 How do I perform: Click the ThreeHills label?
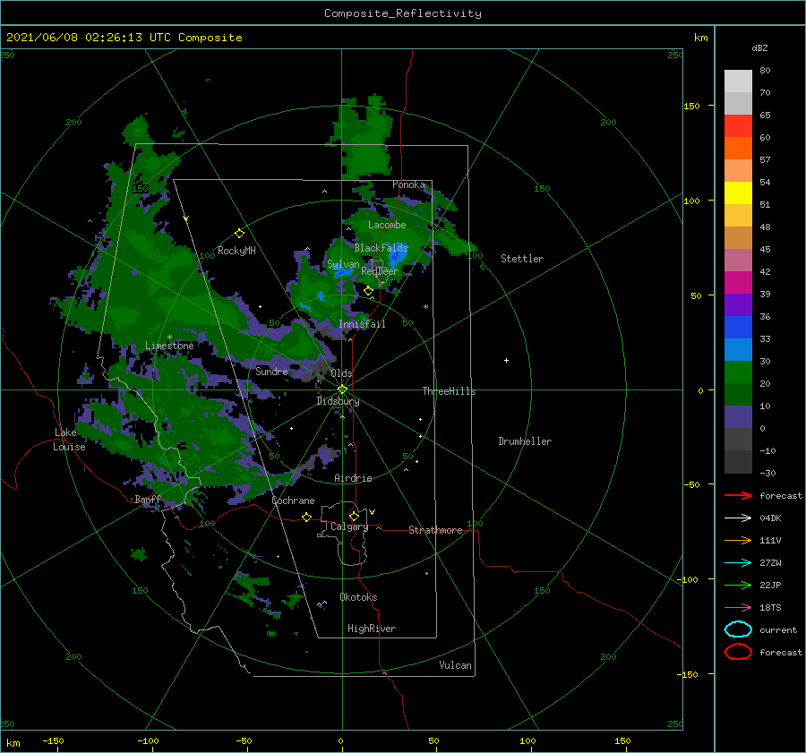point(449,391)
